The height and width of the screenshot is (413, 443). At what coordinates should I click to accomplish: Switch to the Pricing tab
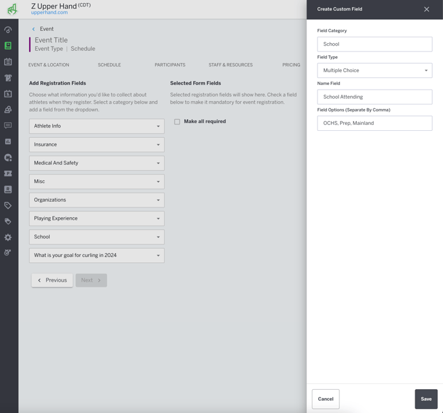(x=291, y=64)
